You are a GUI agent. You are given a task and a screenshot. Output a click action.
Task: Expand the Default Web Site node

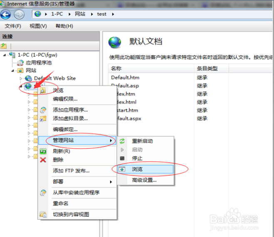[x=21, y=78]
